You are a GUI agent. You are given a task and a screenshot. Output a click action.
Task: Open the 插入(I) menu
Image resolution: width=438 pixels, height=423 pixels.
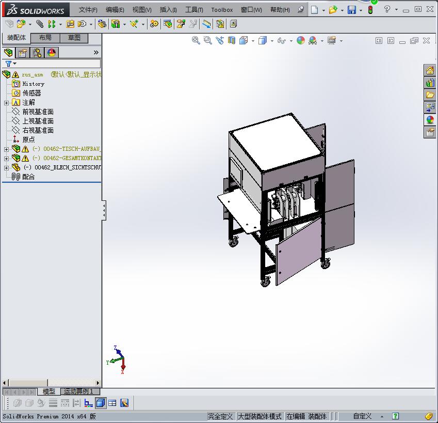click(168, 10)
